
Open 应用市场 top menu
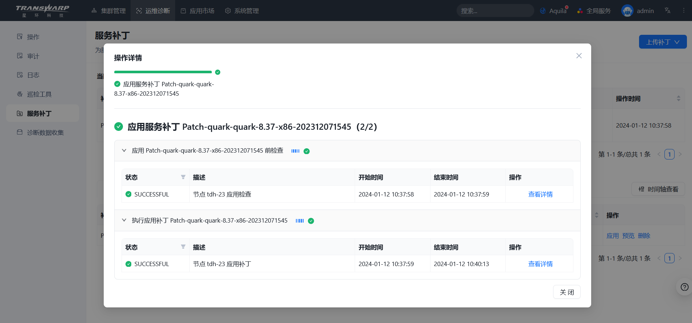click(197, 11)
